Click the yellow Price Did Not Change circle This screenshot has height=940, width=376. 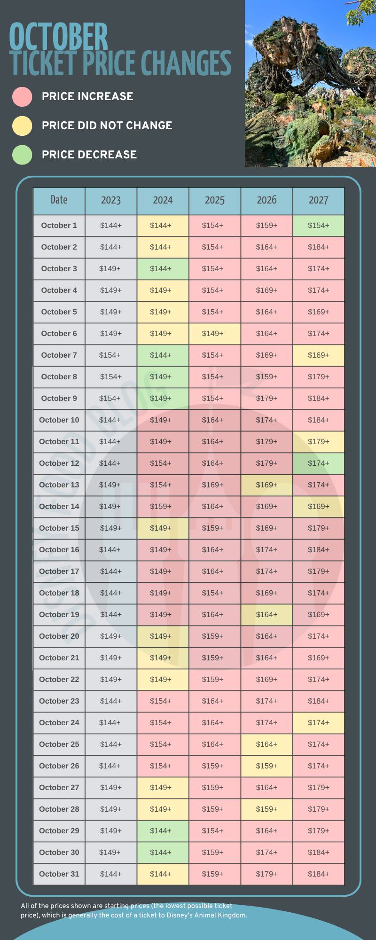pyautogui.click(x=22, y=125)
